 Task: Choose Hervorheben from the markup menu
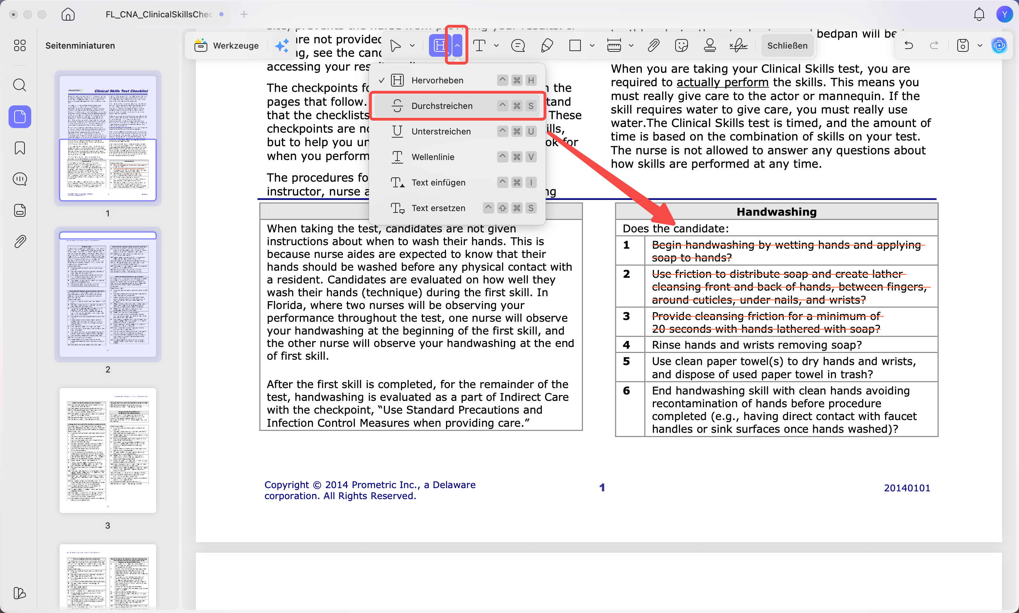pos(457,80)
